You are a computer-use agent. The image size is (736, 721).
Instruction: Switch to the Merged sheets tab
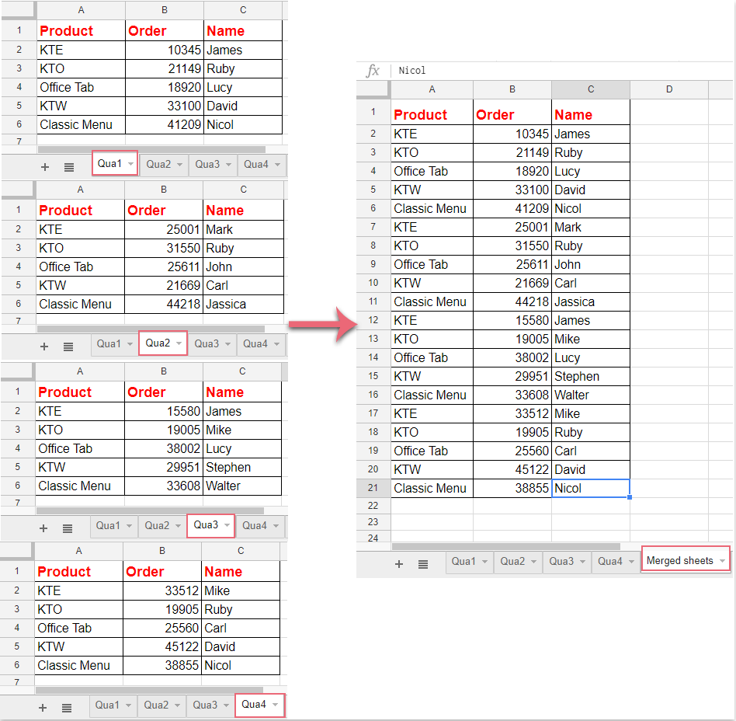pyautogui.click(x=679, y=561)
